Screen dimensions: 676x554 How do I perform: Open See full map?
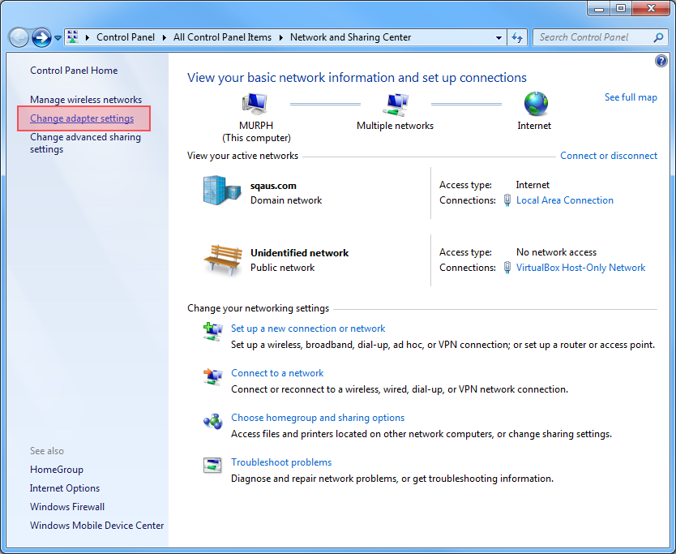coord(631,97)
